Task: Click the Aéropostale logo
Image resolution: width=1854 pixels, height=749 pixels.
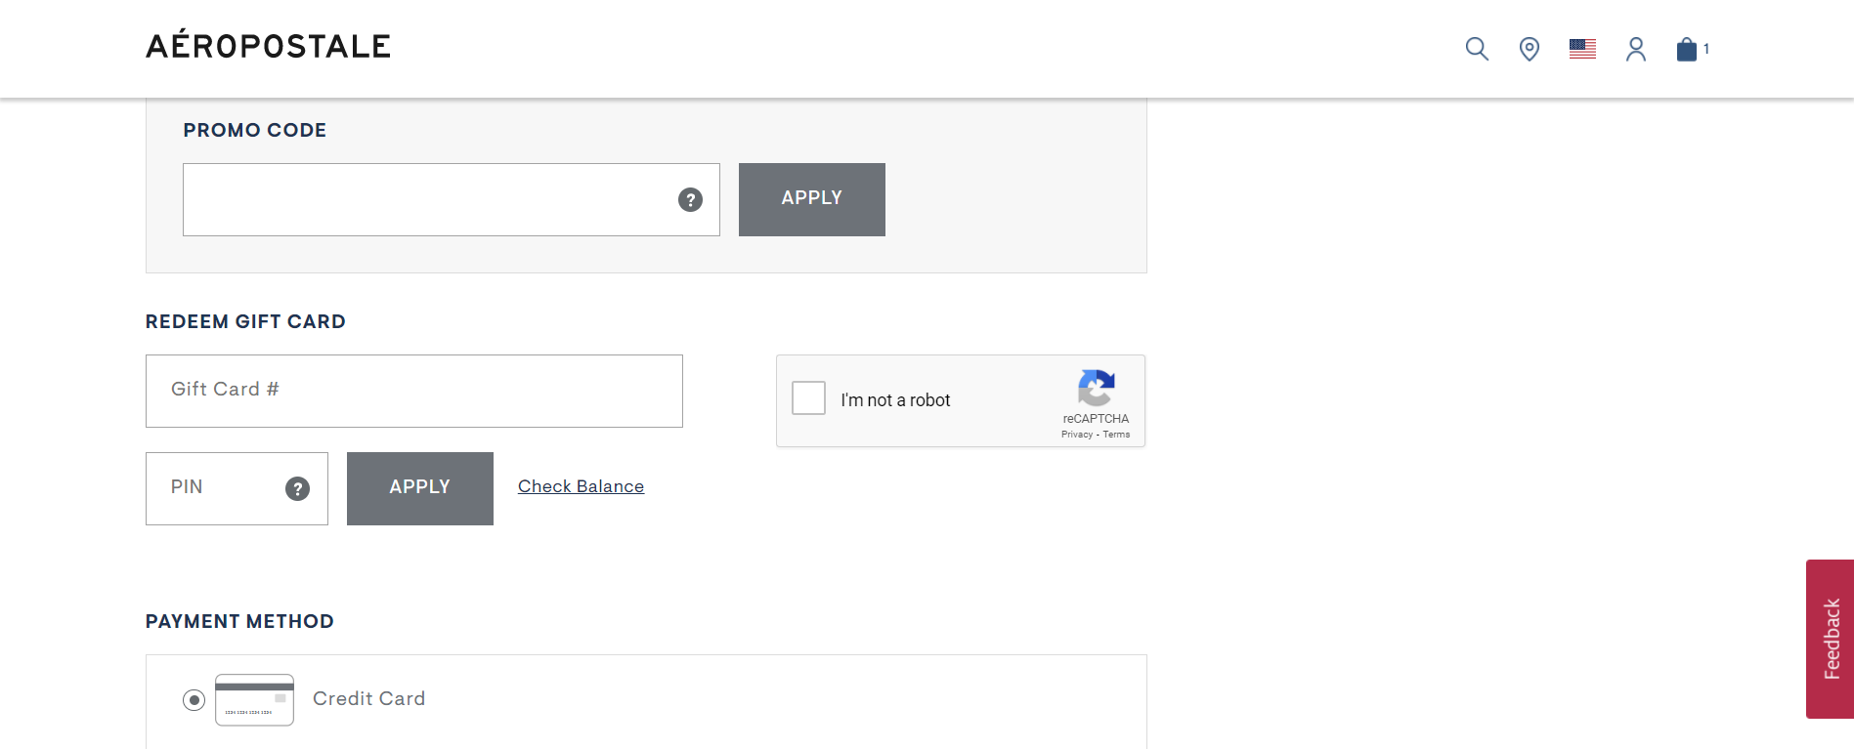Action: 269,45
